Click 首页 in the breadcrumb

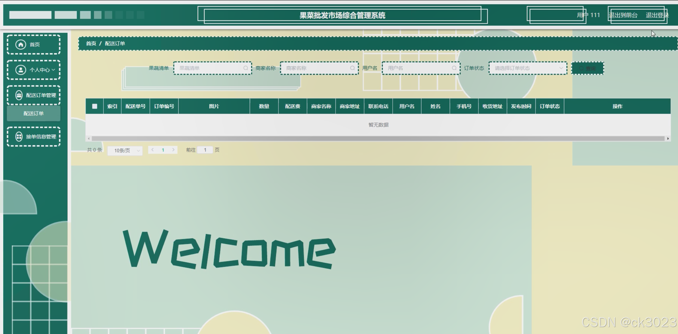pos(91,44)
